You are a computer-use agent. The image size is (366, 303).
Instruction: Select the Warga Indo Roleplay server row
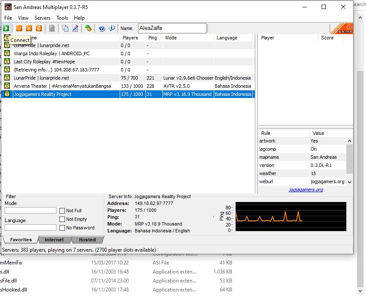click(128, 53)
